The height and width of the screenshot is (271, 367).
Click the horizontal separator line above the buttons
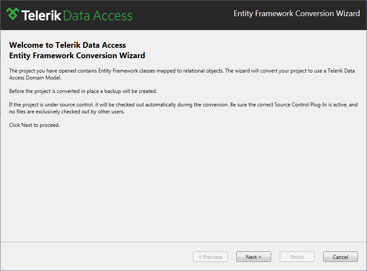coord(183,242)
